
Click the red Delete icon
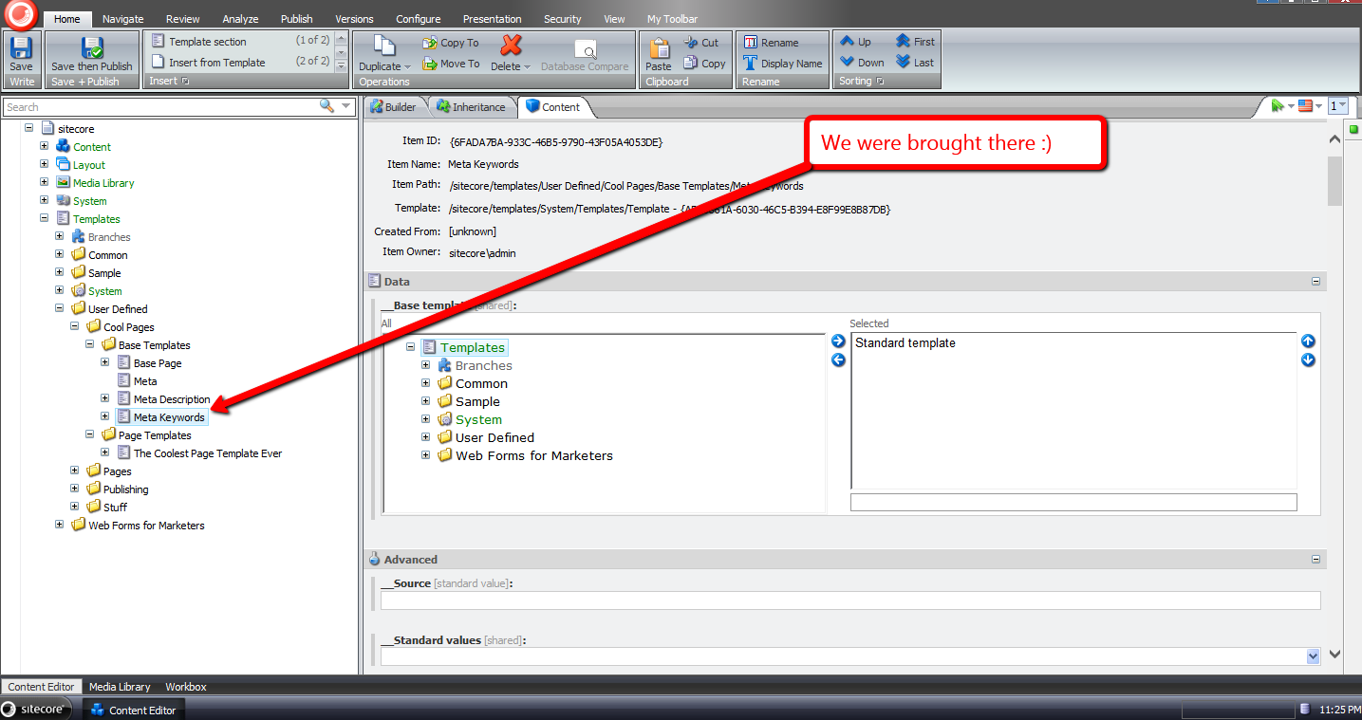511,46
